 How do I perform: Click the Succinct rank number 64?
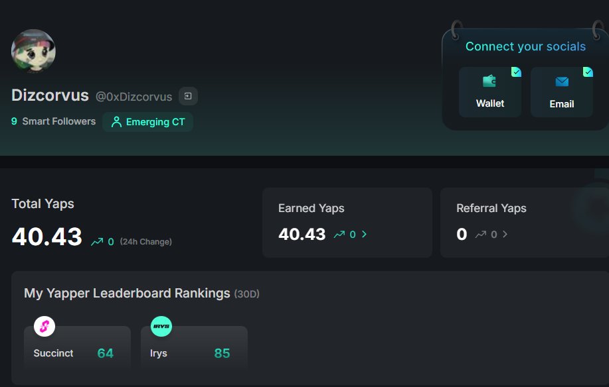click(x=105, y=353)
